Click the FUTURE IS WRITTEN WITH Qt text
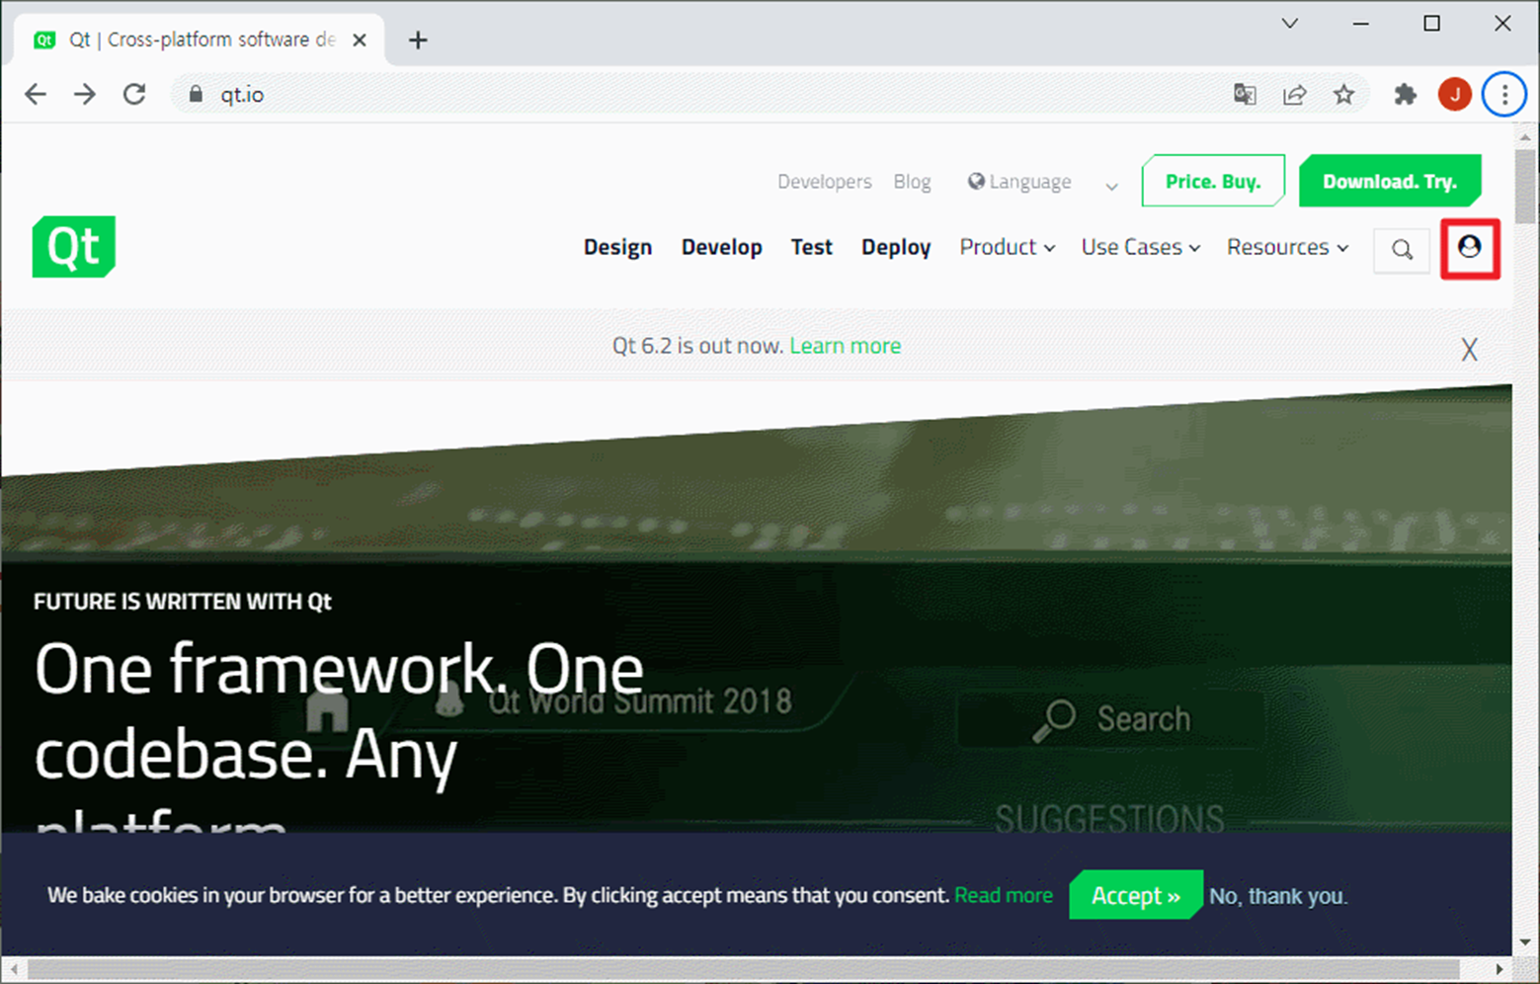 click(x=183, y=602)
